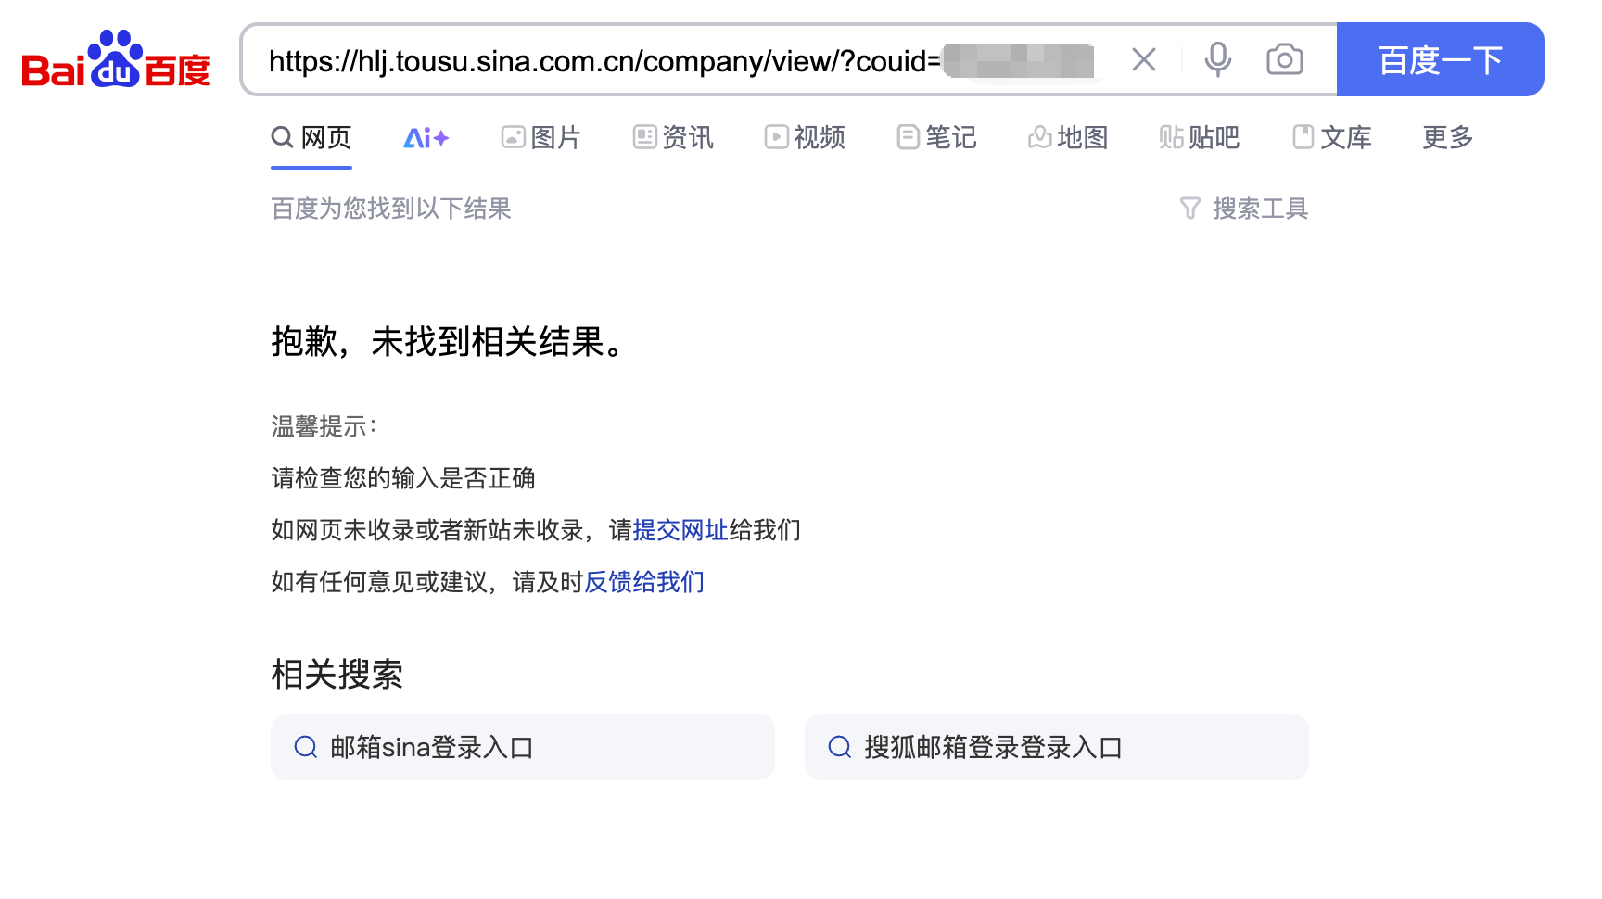Open the 地图 tab
The image size is (1602, 899).
[1068, 138]
